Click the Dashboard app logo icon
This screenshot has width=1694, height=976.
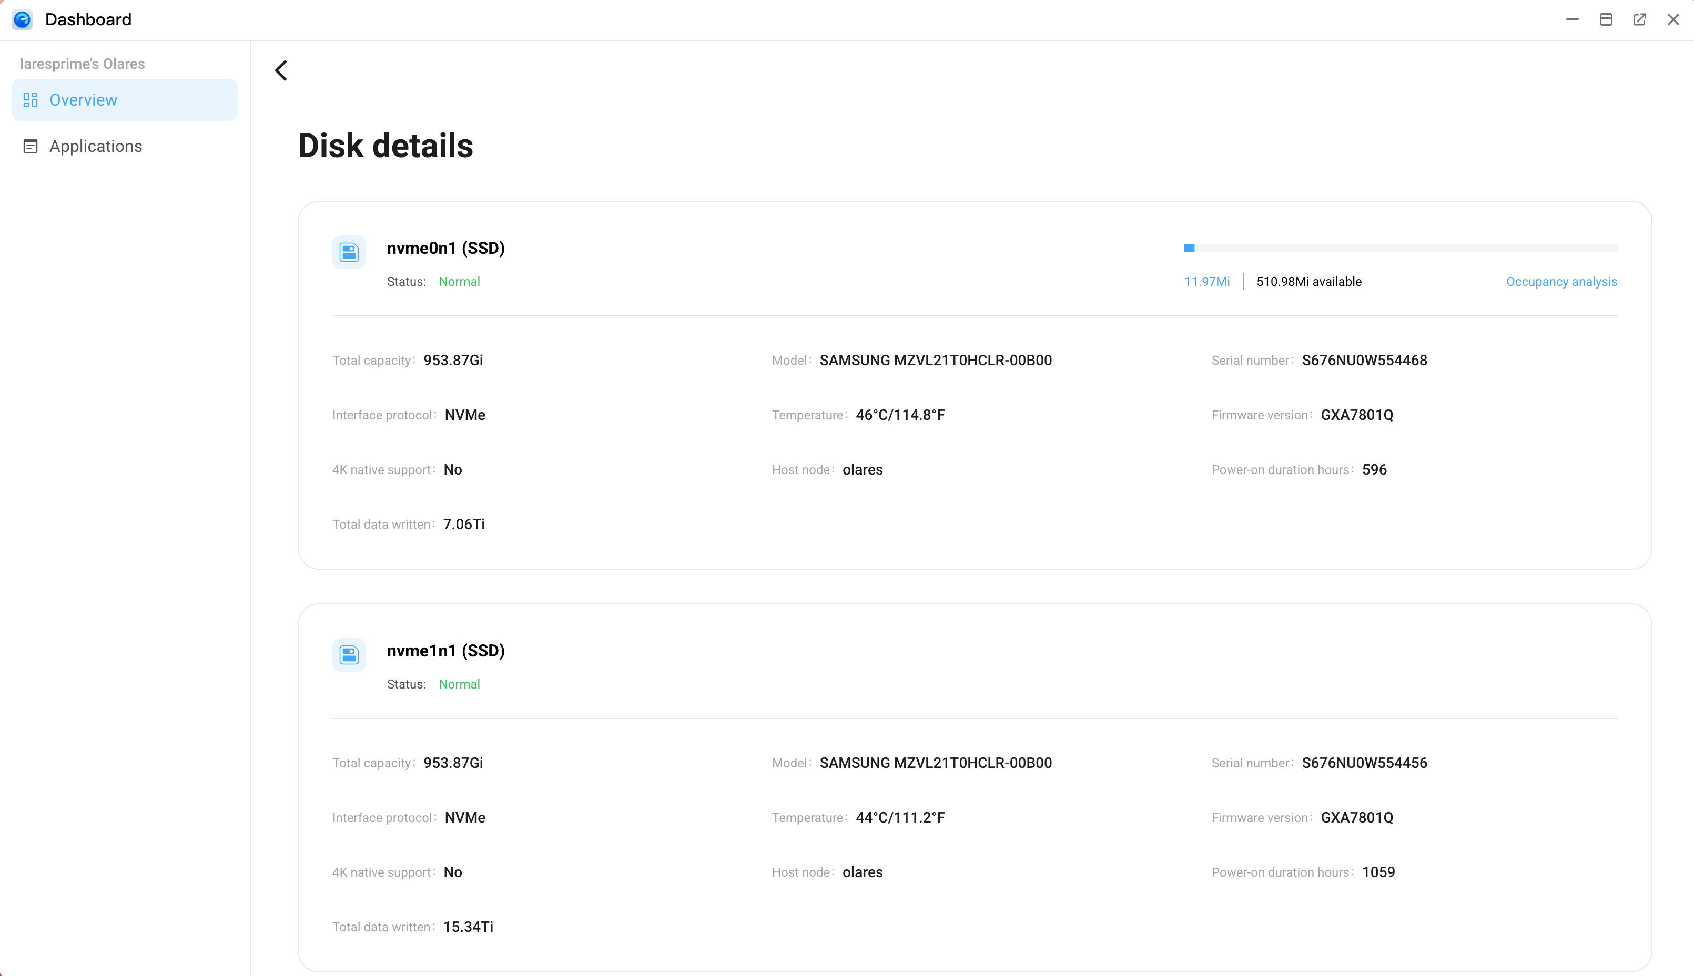click(22, 19)
